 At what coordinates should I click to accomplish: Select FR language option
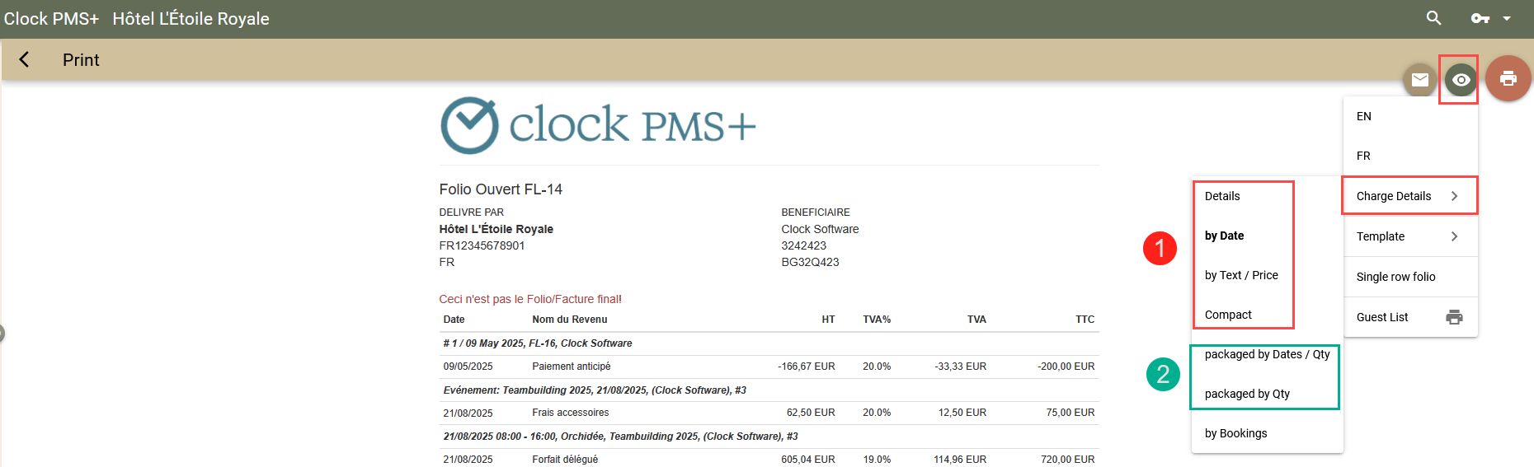coord(1410,156)
